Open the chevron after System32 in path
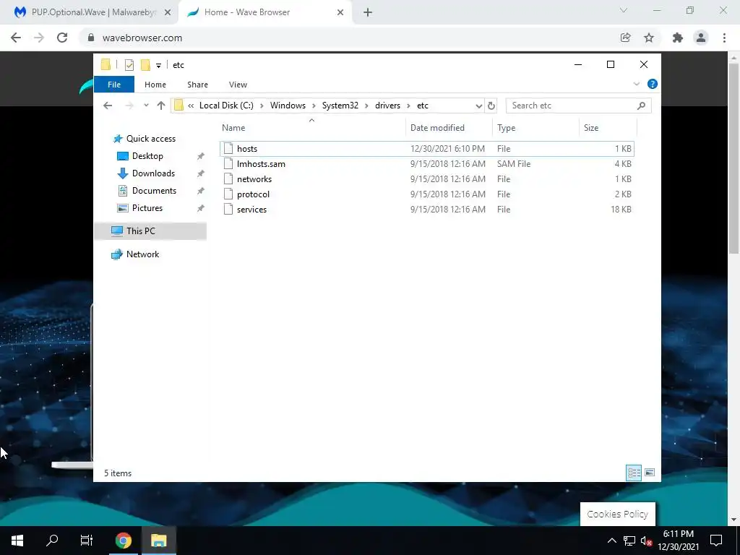Viewport: 740px width, 555px height. point(366,106)
